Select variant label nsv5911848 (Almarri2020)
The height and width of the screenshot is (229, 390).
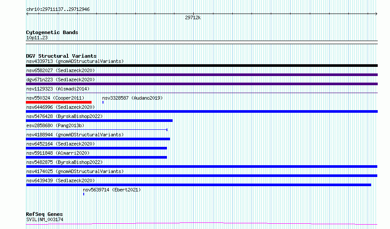[58, 153]
